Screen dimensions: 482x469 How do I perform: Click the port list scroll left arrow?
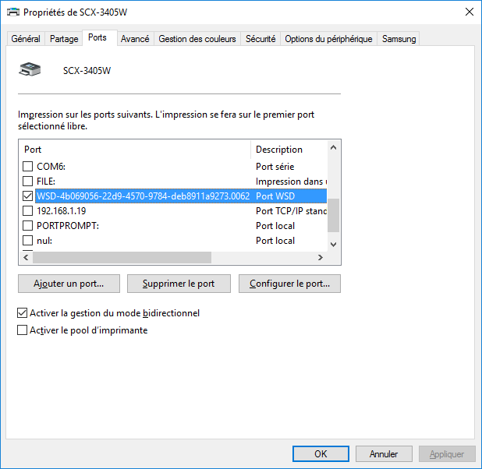27,257
